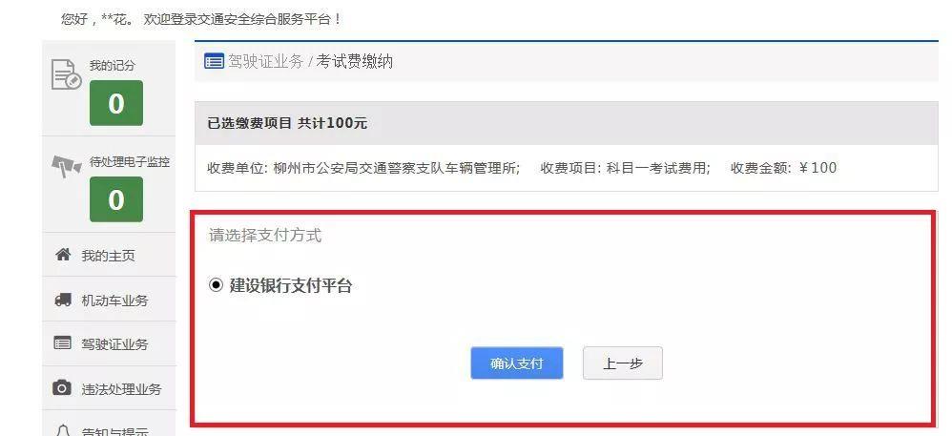Screen dimensions: 952x436
Task: Open 我的主页 in sidebar
Action: tap(110, 255)
